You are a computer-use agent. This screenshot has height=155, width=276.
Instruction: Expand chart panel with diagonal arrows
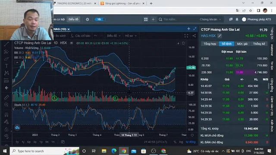[194, 29]
